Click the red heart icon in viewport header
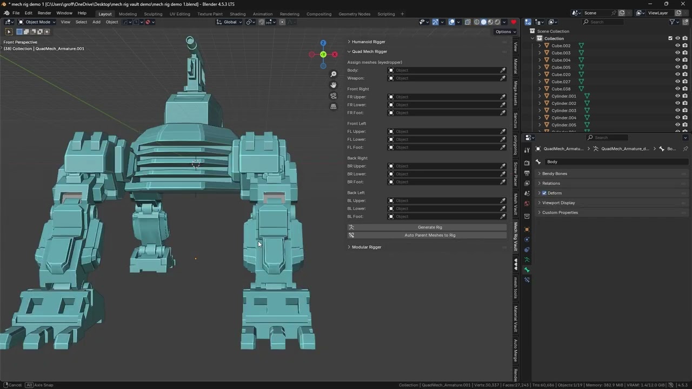Image resolution: width=692 pixels, height=389 pixels. tap(514, 22)
